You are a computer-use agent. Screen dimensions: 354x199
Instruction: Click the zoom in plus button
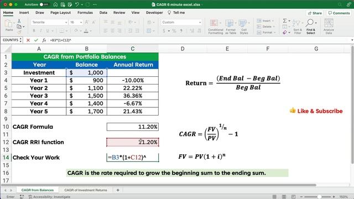[334, 197]
